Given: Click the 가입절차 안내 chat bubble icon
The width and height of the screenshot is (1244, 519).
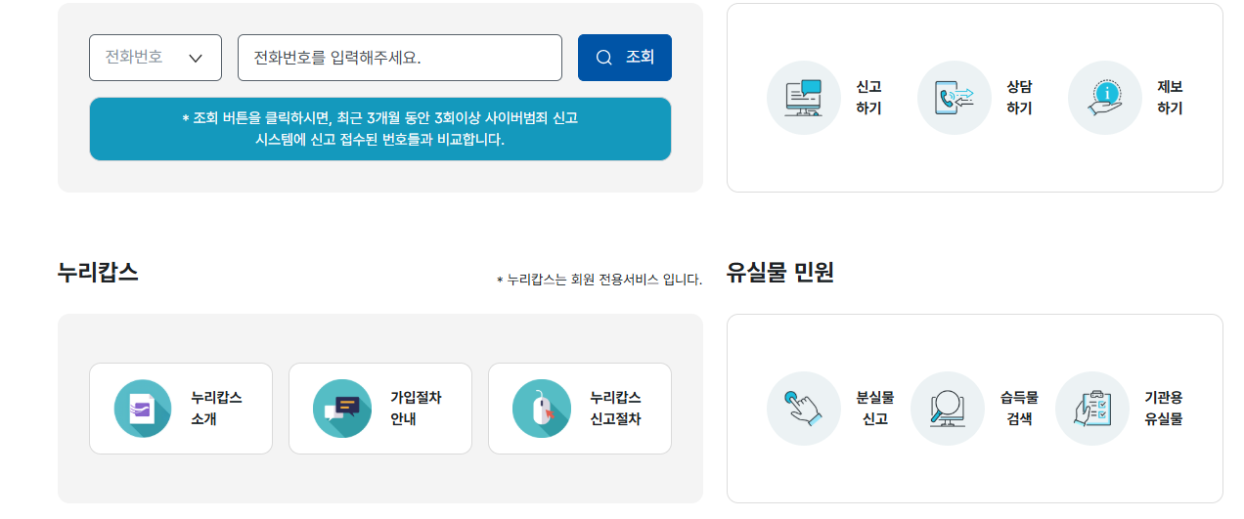Looking at the screenshot, I should (x=342, y=409).
